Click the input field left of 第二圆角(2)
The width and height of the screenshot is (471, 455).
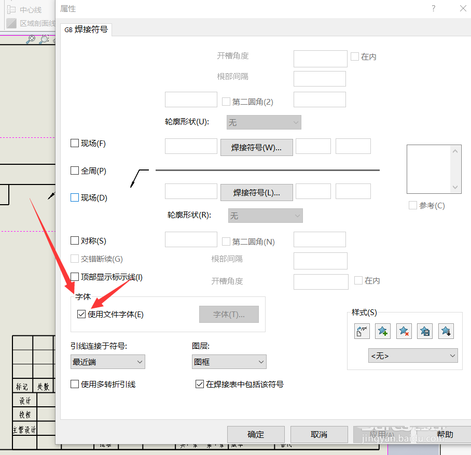(191, 99)
